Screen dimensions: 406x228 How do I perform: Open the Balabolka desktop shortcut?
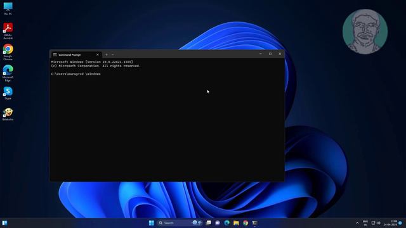[x=8, y=114]
